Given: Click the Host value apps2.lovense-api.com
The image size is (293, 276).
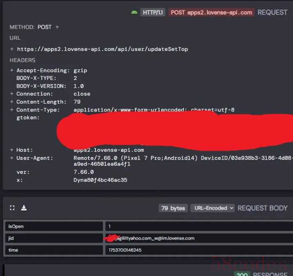Looking at the screenshot, I should [x=109, y=150].
